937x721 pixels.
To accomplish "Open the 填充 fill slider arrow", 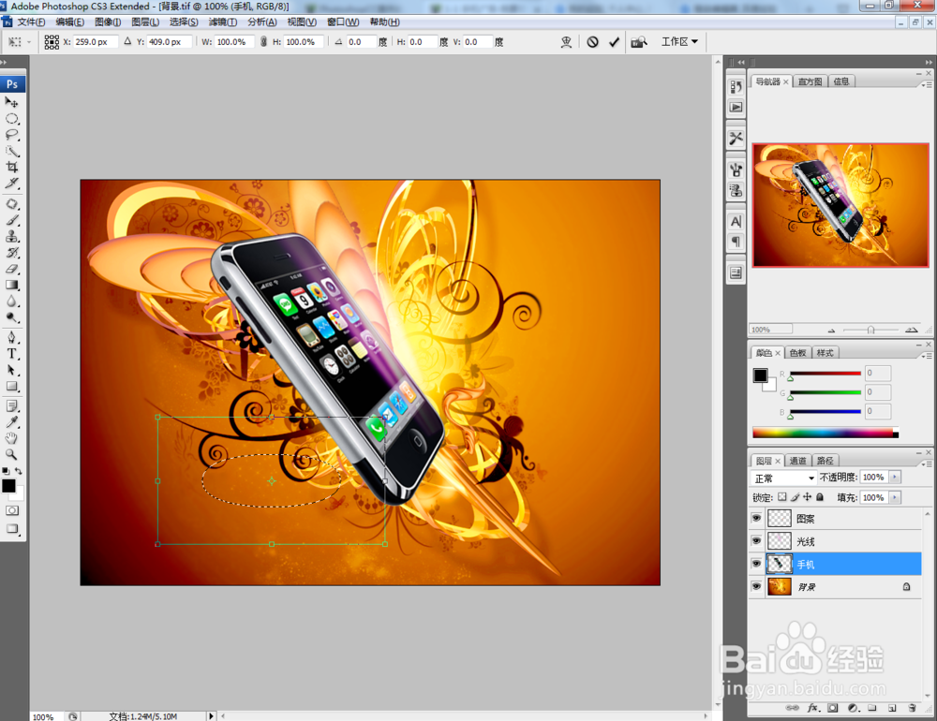I will [895, 497].
